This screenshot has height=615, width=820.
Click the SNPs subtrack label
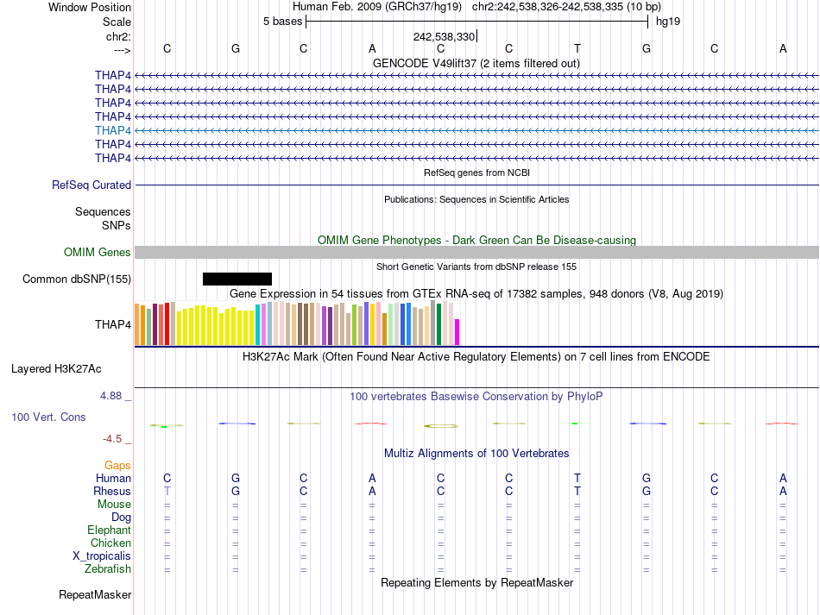tap(117, 225)
